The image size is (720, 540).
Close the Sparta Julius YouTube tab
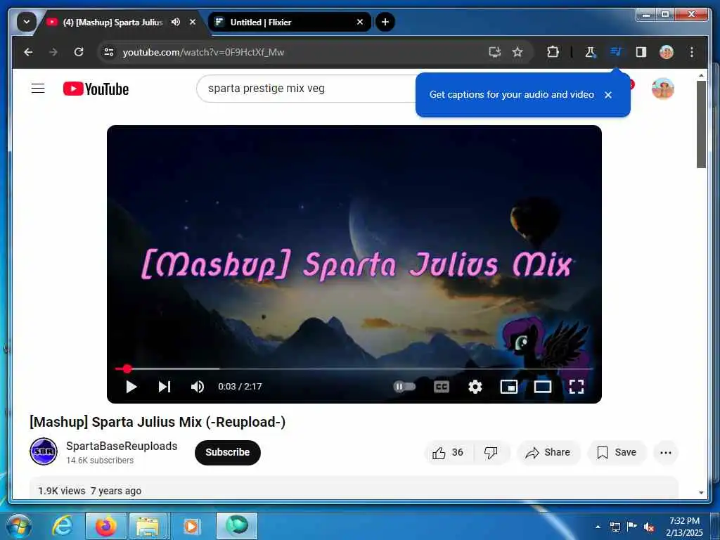(193, 22)
